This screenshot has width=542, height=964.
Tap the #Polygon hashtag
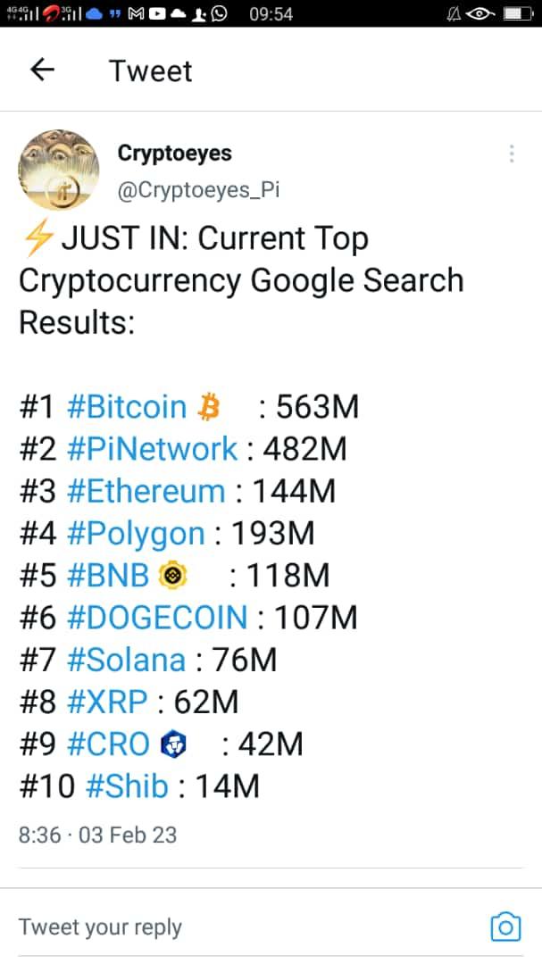click(136, 534)
